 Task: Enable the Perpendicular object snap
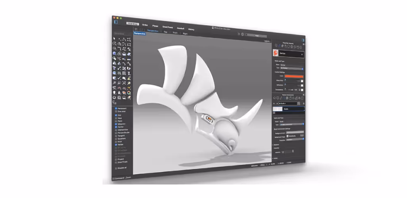(116, 133)
